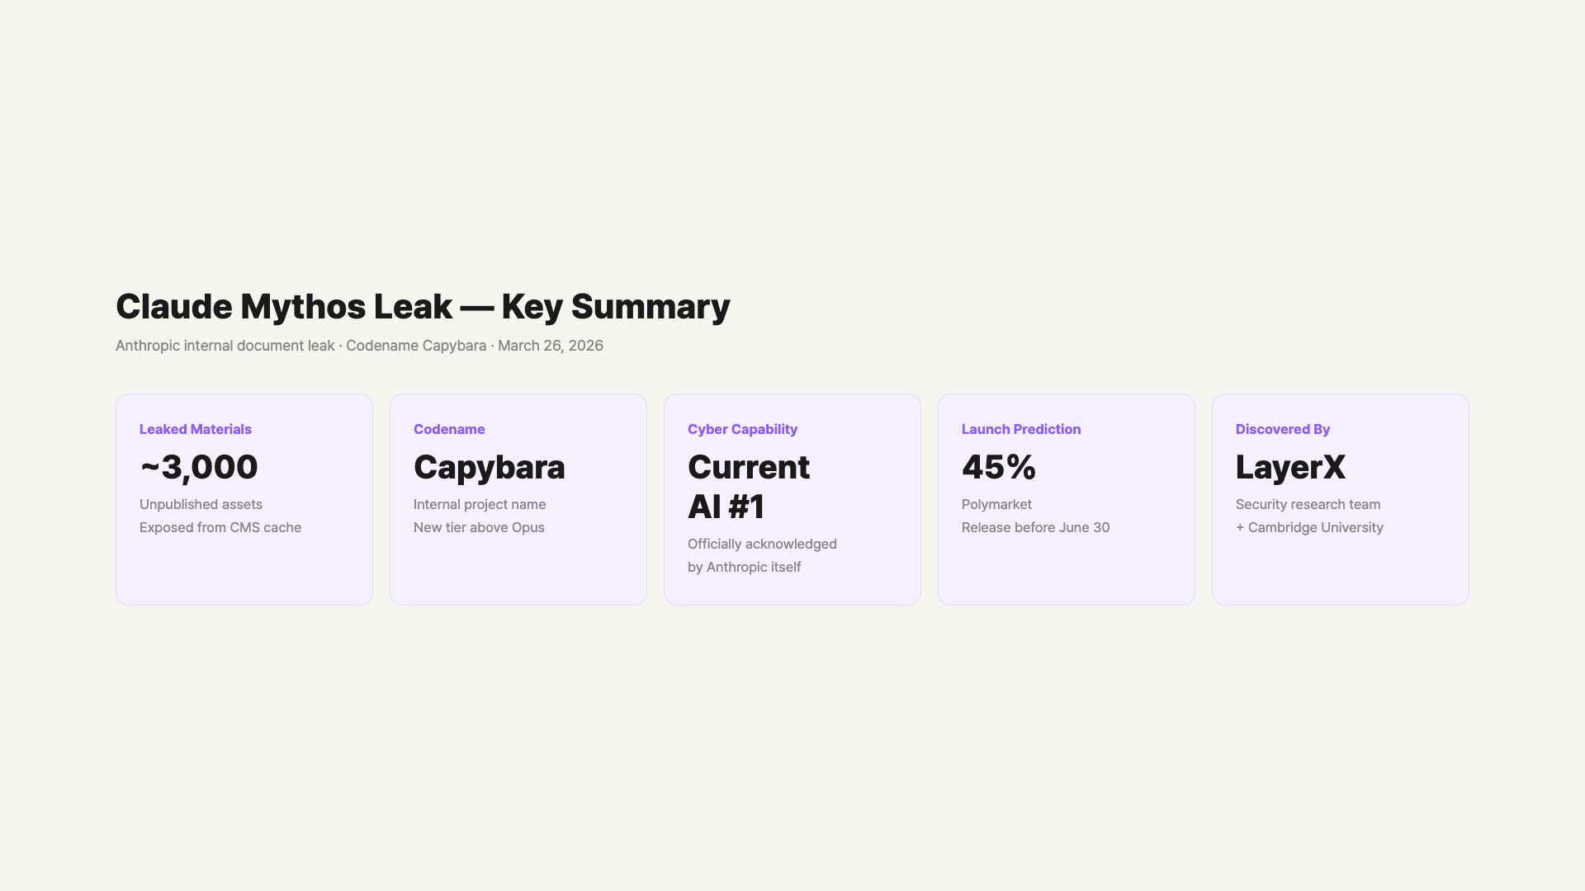1585x891 pixels.
Task: Click the "Polymarket" text
Action: pos(996,504)
